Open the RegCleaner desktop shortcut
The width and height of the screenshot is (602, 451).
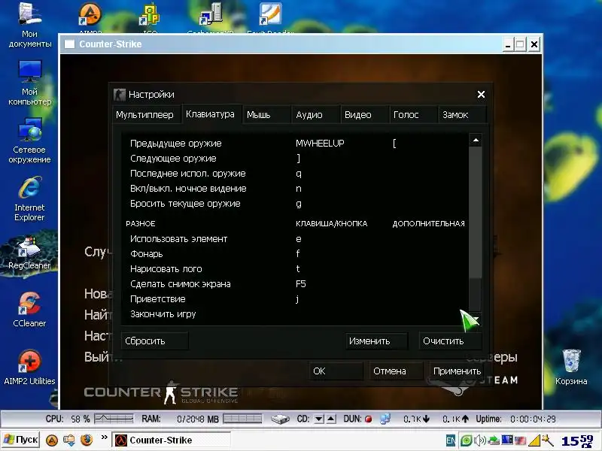[29, 253]
